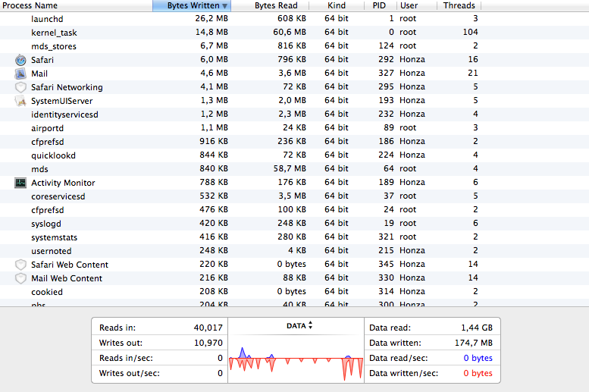Select the launchd process row
Screen dimensions: 589x392
[294, 19]
